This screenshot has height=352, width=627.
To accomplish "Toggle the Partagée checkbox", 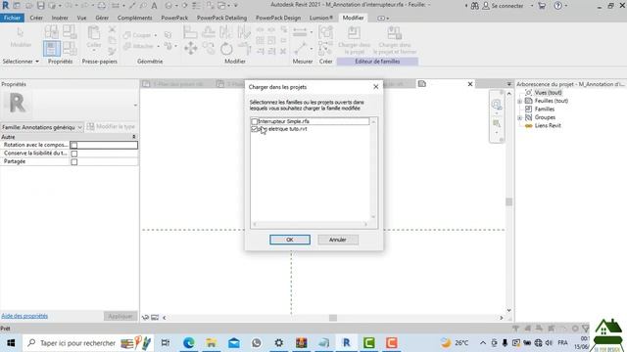I will tap(74, 161).
